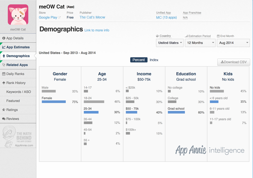
Task: Click the Daily Ranks calendar icon
Action: (4, 74)
